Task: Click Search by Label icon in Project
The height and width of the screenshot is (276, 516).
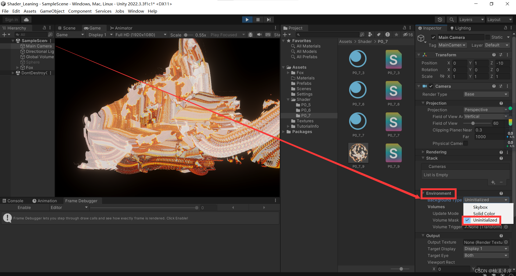Action: tap(379, 34)
